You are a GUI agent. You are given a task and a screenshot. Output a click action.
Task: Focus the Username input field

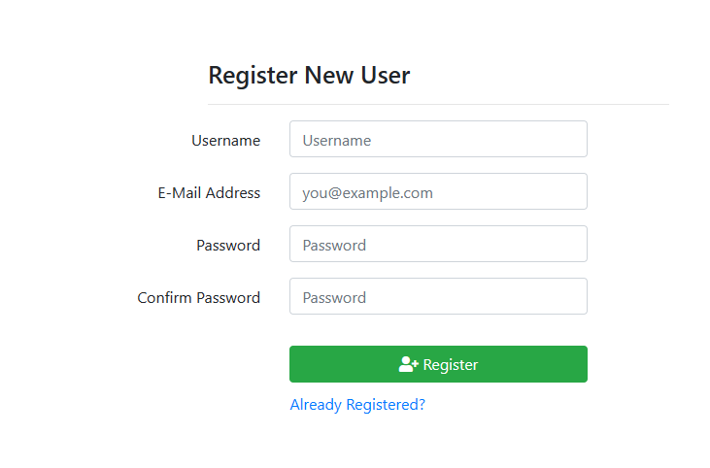click(x=438, y=139)
